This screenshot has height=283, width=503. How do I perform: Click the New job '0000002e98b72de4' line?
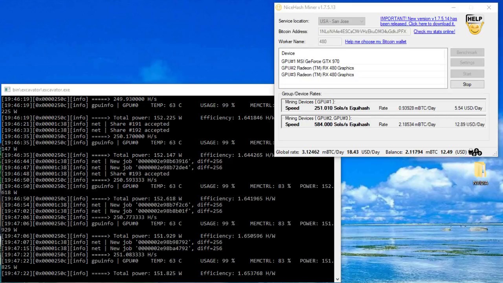point(112,167)
